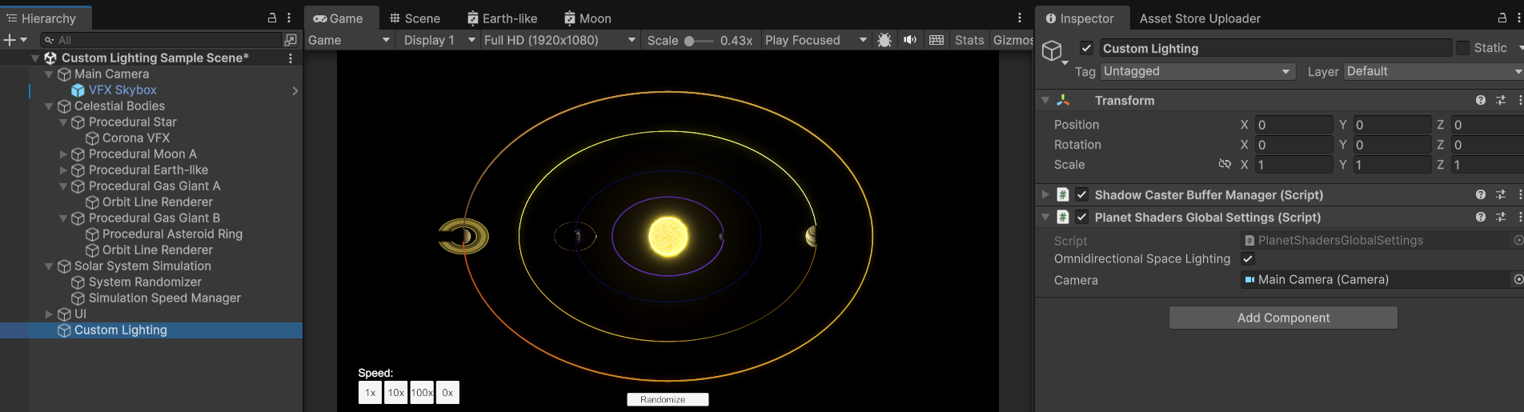
Task: Mute audio with the speaker icon
Action: tap(910, 40)
